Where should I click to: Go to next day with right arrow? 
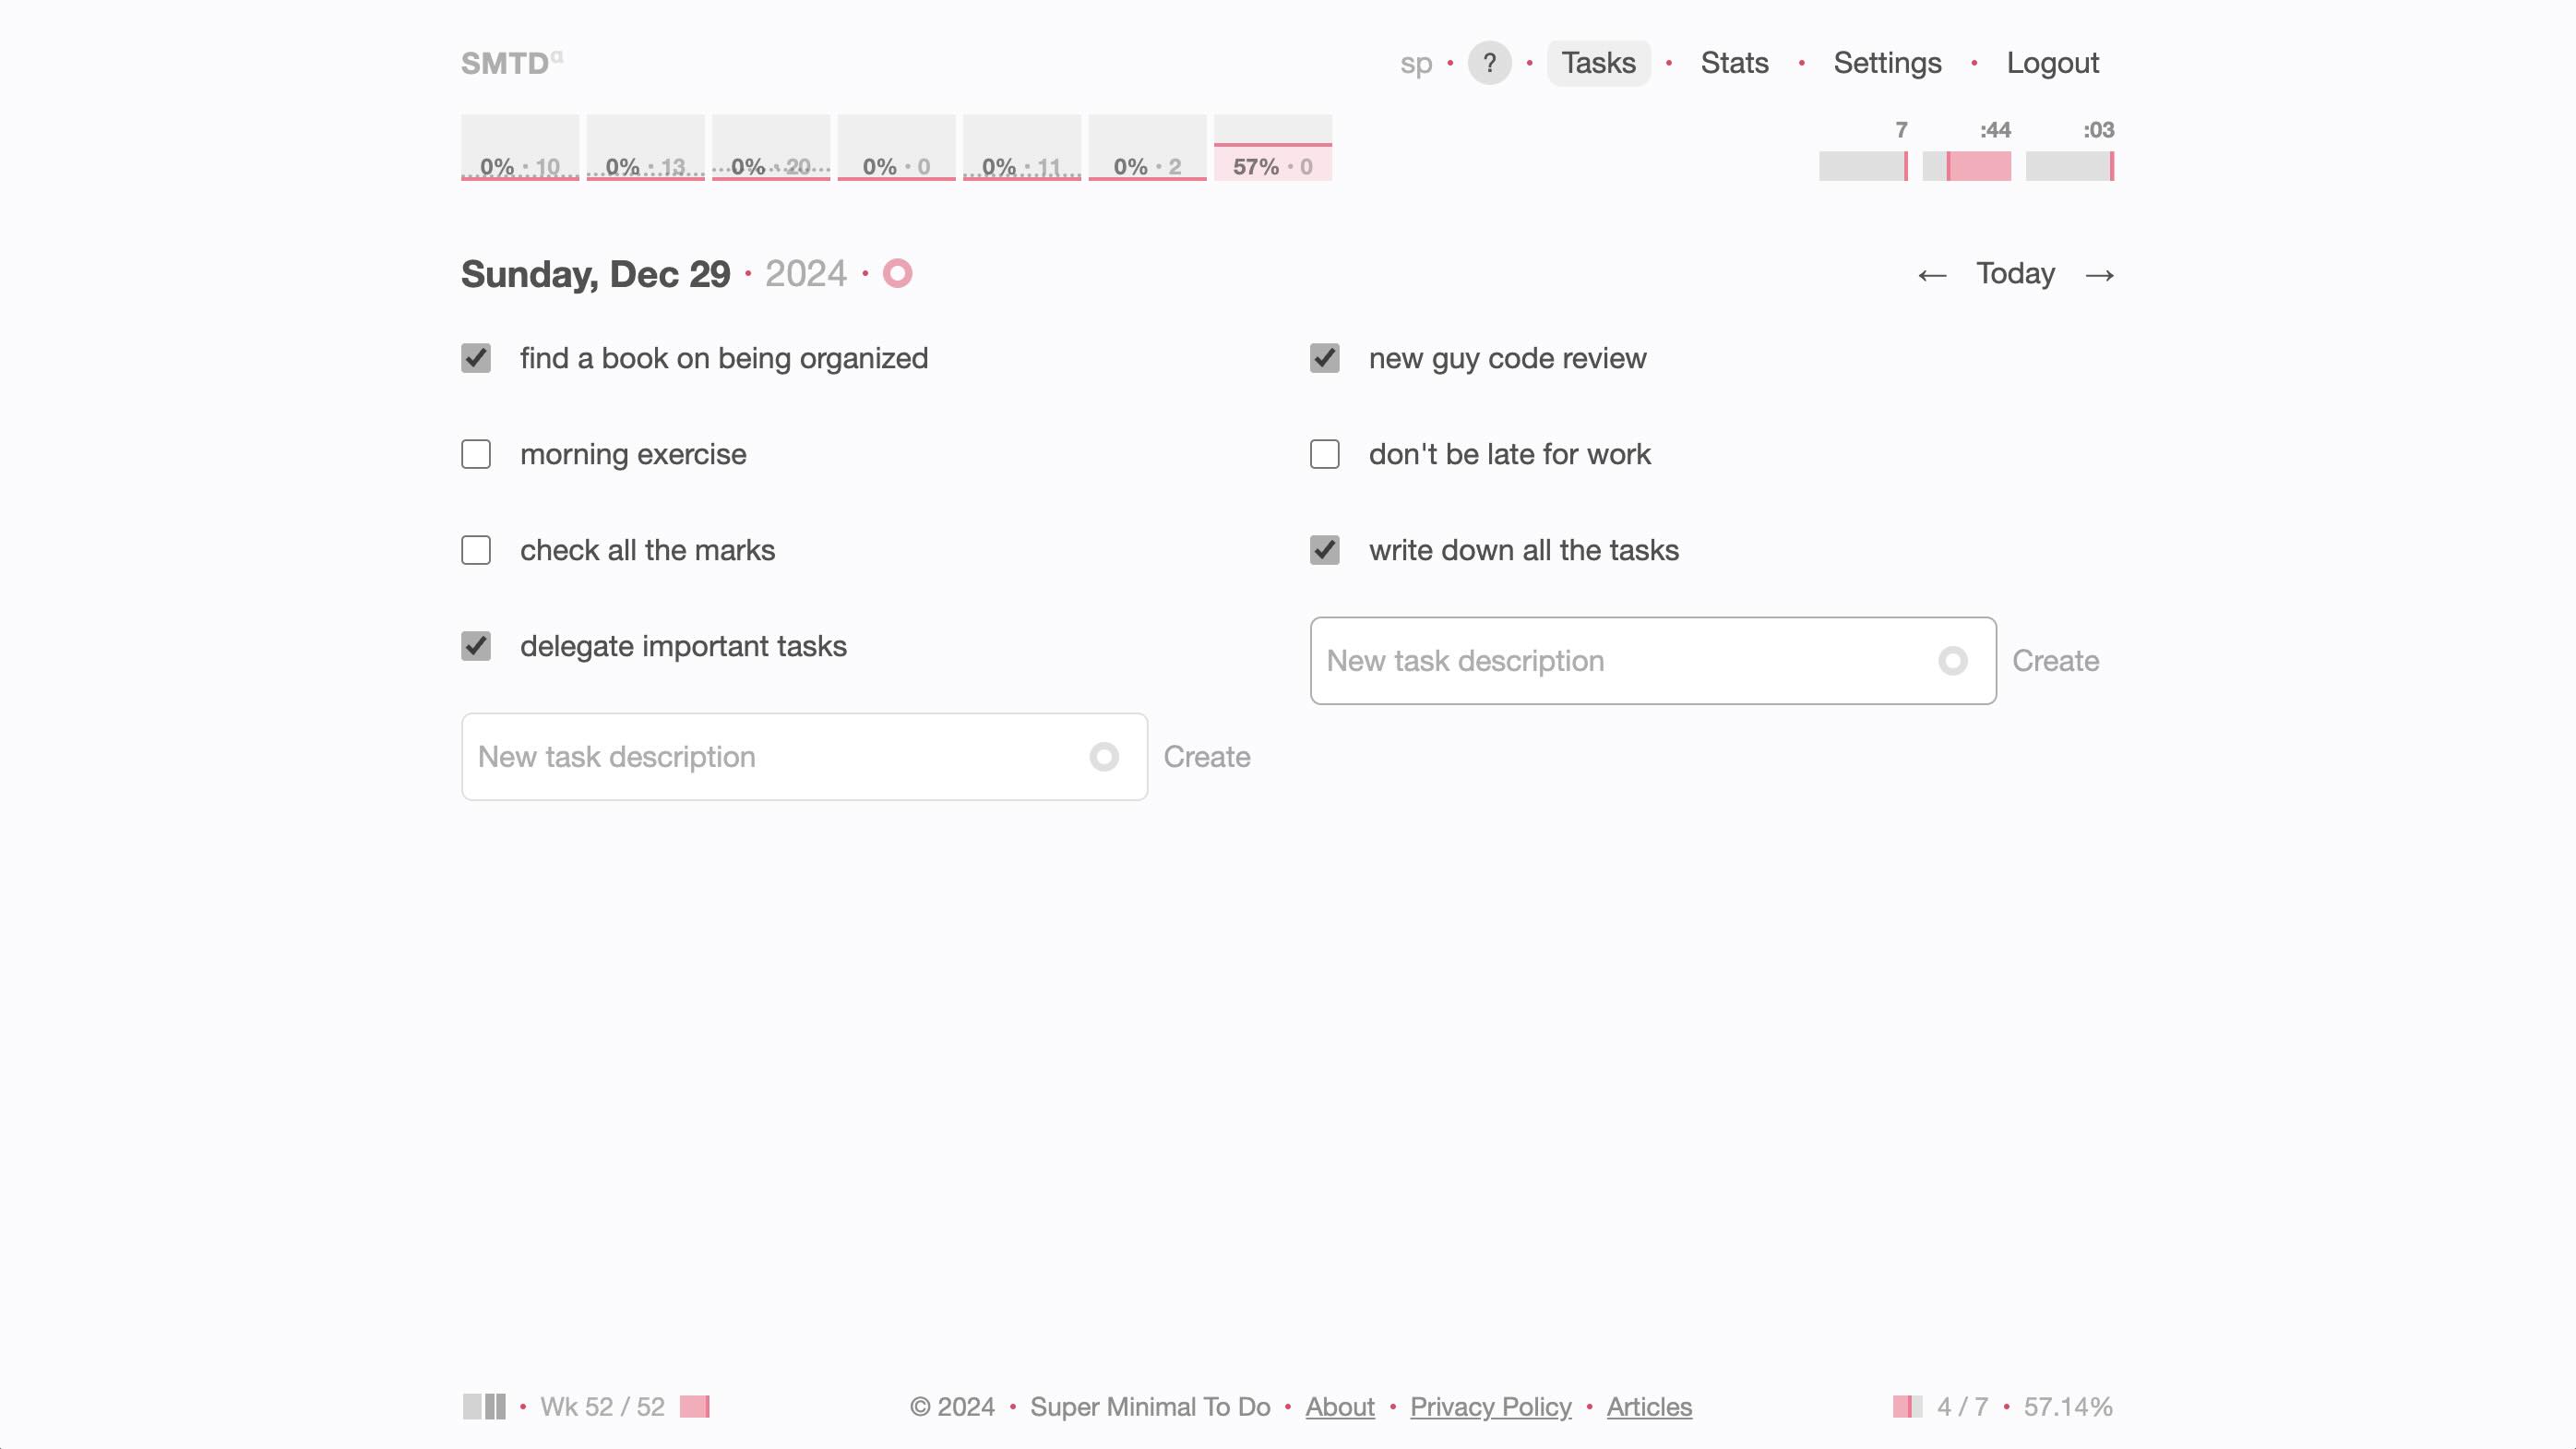2099,275
